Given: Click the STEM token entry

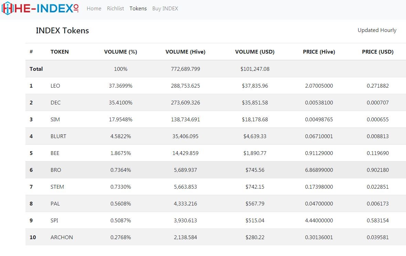Looking at the screenshot, I should (x=57, y=187).
